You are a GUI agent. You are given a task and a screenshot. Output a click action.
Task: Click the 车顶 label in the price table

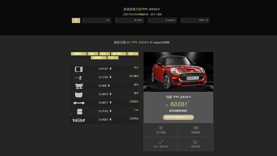click(x=136, y=68)
